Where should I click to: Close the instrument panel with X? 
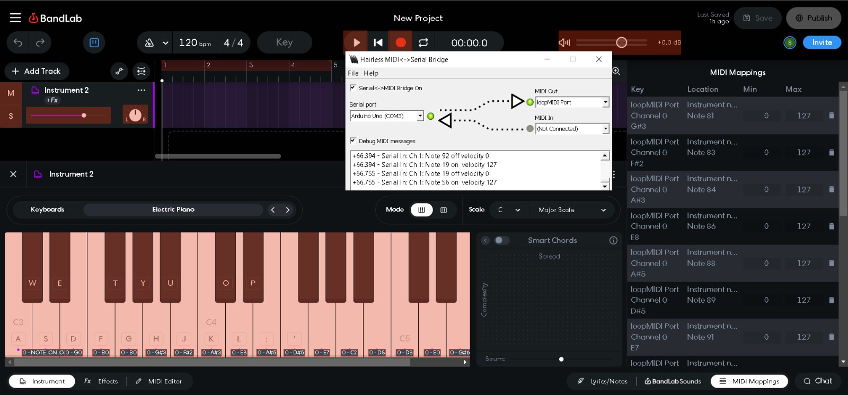13,174
